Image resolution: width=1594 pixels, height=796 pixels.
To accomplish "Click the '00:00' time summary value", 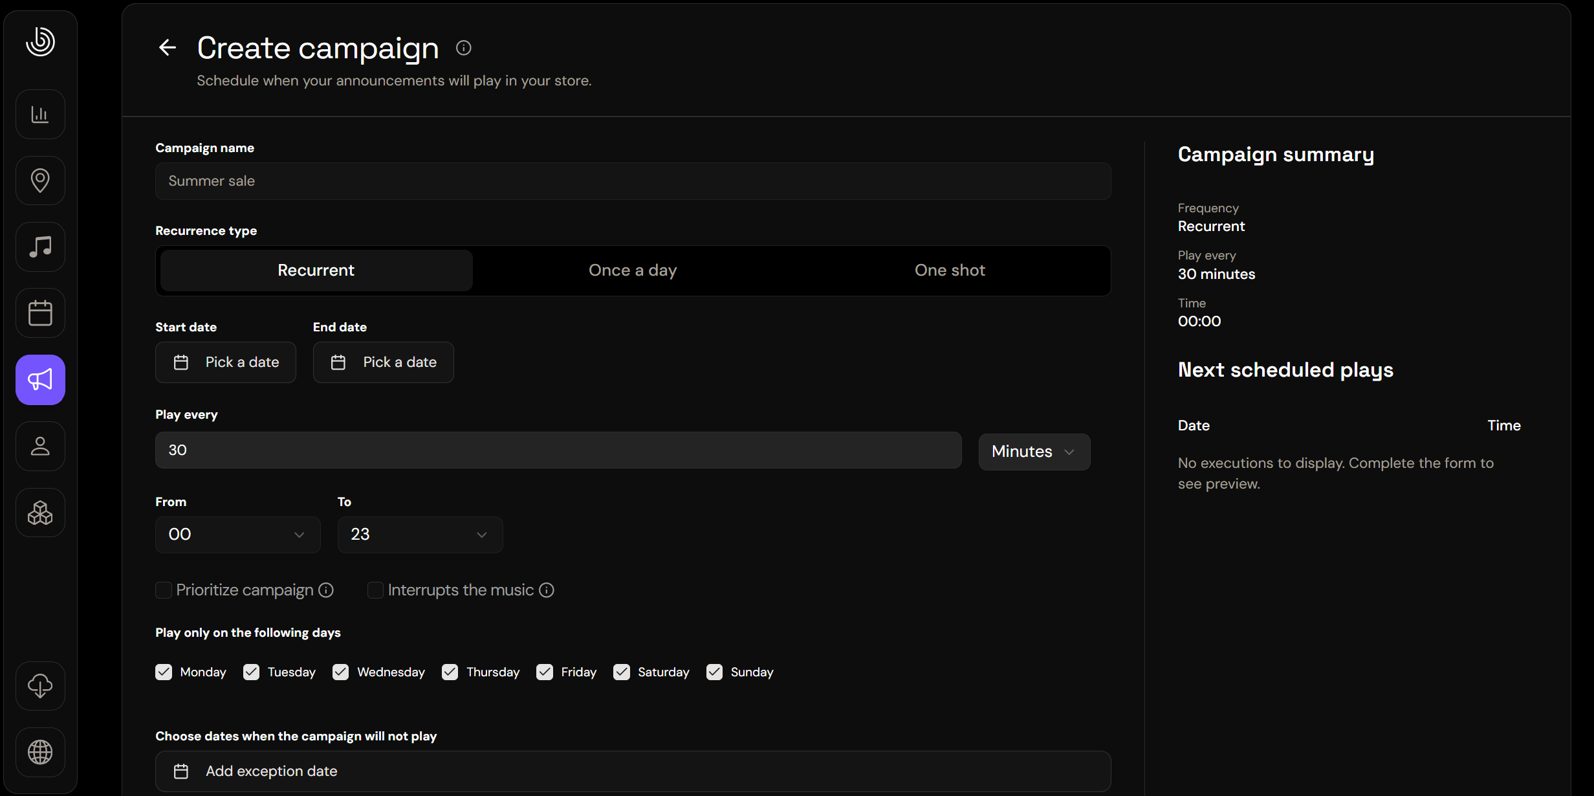I will (1199, 322).
